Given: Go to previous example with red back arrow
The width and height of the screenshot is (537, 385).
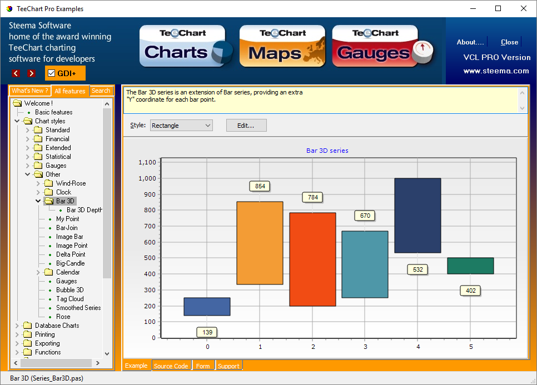Looking at the screenshot, I should pos(16,73).
